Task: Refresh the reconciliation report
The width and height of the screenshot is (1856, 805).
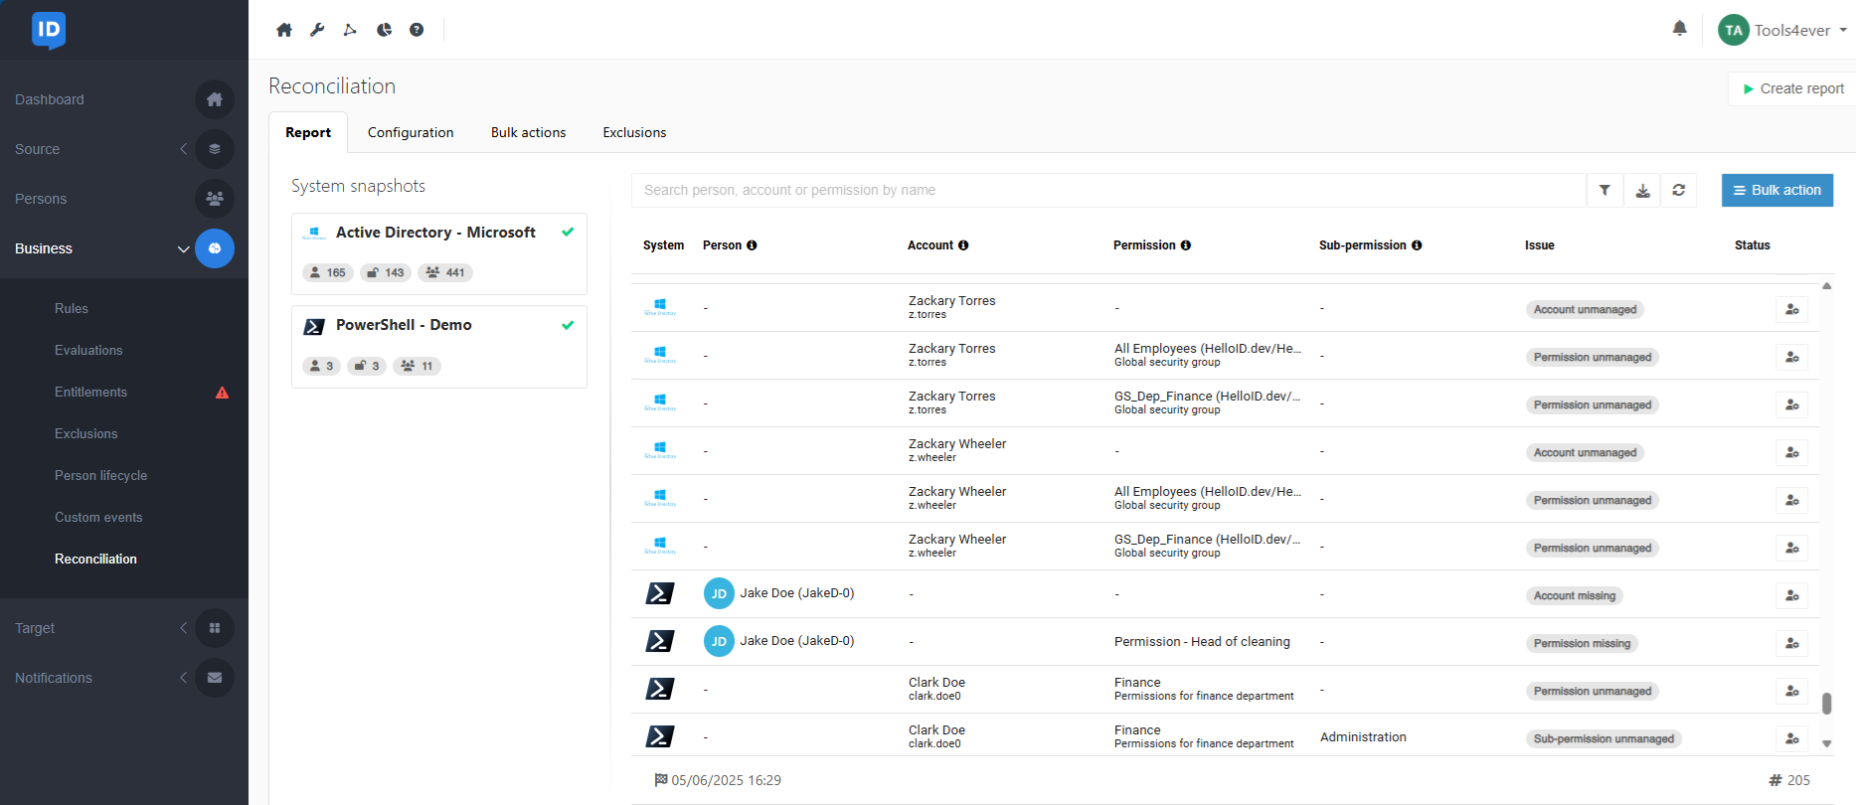Action: pos(1678,190)
